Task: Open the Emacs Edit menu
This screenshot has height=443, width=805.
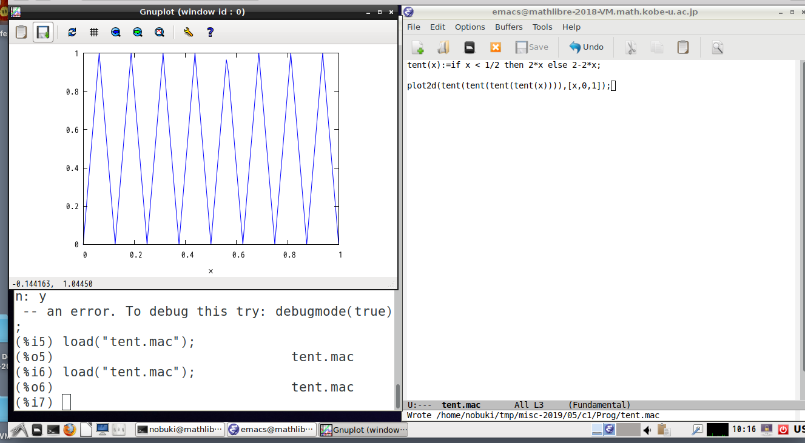Action: pyautogui.click(x=437, y=27)
